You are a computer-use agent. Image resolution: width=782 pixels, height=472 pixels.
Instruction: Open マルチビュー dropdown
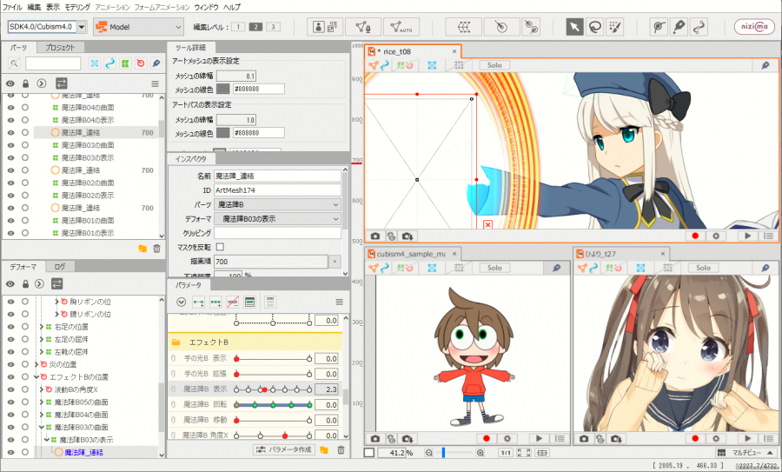click(x=746, y=453)
